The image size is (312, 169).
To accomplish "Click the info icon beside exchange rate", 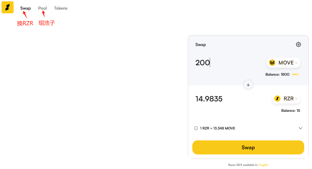I will click(x=196, y=128).
